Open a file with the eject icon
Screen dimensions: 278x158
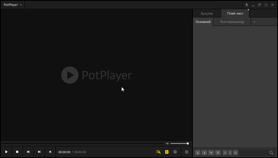coord(50,152)
